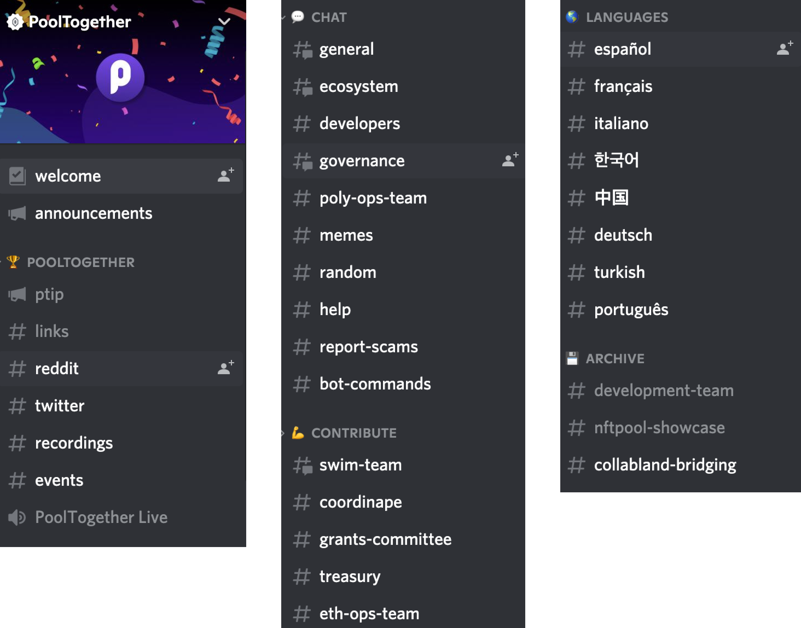The height and width of the screenshot is (628, 801).
Task: Click the ptip megaphone icon
Action: tap(17, 294)
